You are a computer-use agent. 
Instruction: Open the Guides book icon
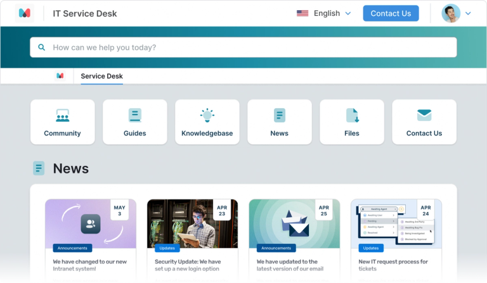134,116
